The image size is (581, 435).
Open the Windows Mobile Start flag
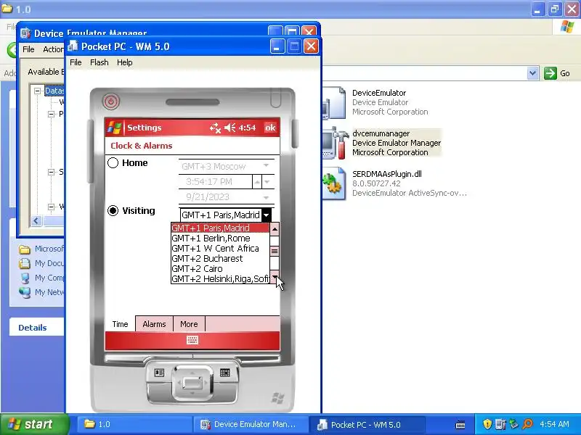coord(114,128)
